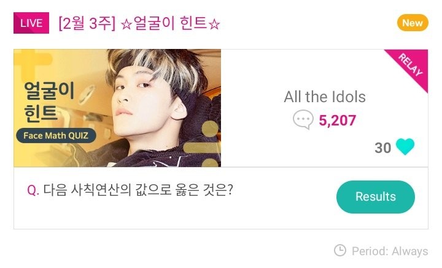Click the clock icon beside Period
442x268 pixels.
339,250
